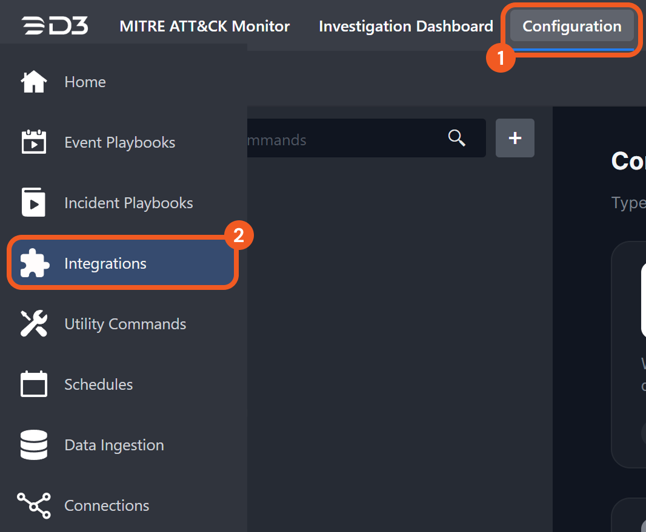Click the Utility Commands wrench icon

tap(34, 324)
